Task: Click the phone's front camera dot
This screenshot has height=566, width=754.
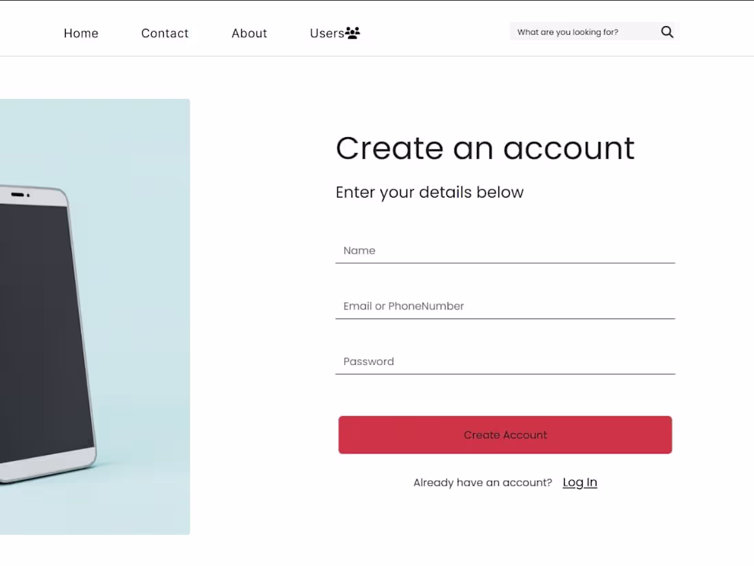Action: click(29, 196)
